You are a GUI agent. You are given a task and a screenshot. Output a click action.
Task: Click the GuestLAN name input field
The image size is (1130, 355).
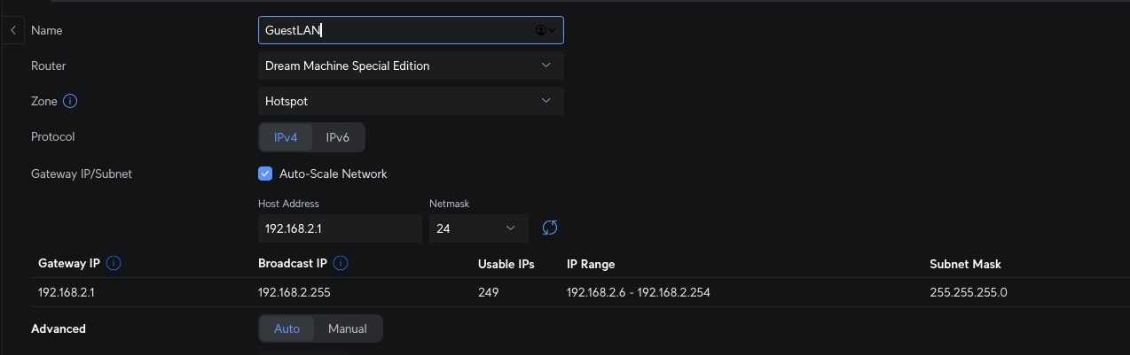click(x=411, y=30)
